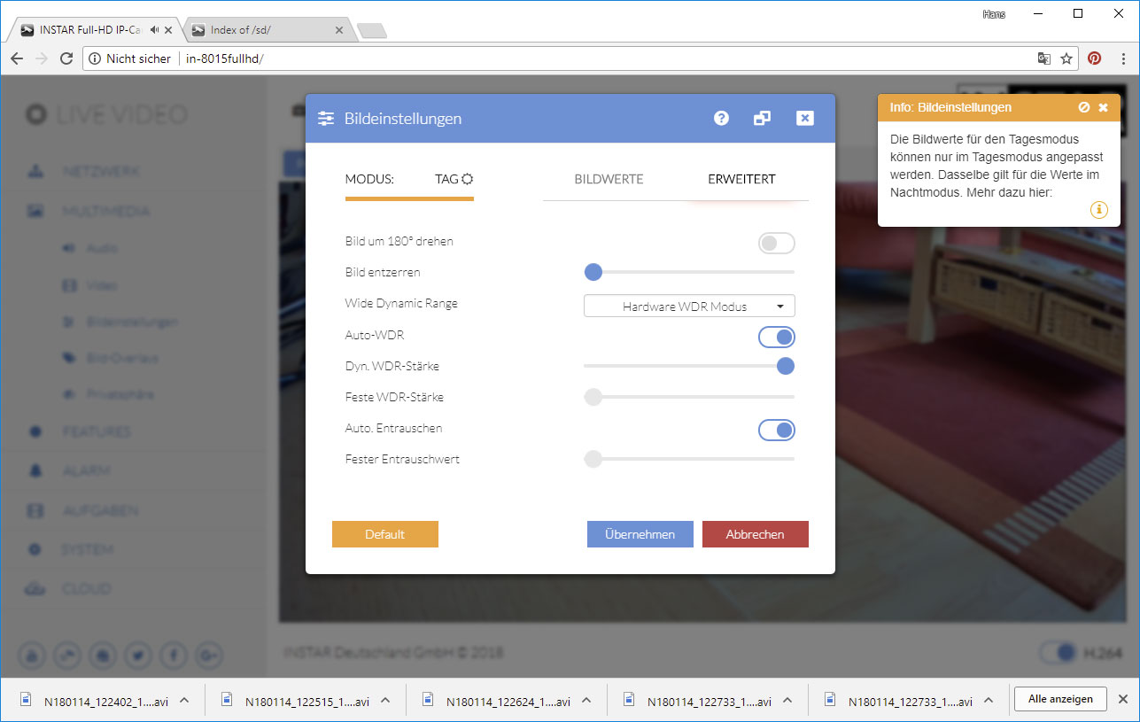Open the Hardware WDR Modus dropdown
Screen dimensions: 1140x722
click(x=689, y=307)
